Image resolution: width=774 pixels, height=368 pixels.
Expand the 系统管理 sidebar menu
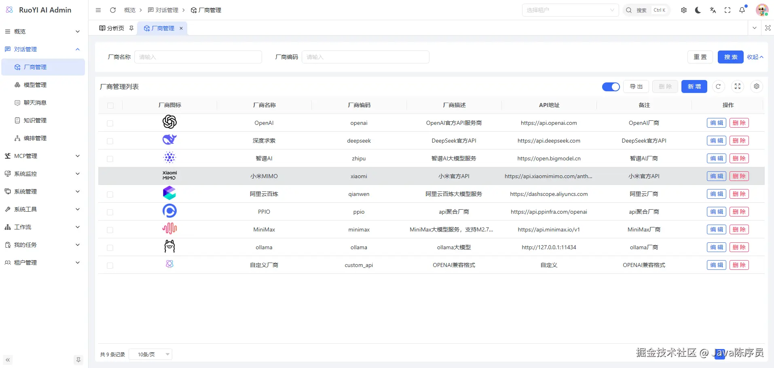click(42, 191)
